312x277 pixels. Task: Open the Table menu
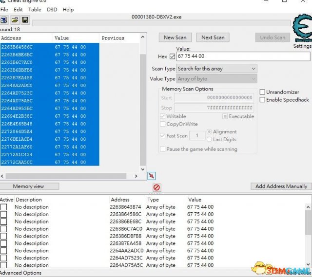tap(35, 9)
